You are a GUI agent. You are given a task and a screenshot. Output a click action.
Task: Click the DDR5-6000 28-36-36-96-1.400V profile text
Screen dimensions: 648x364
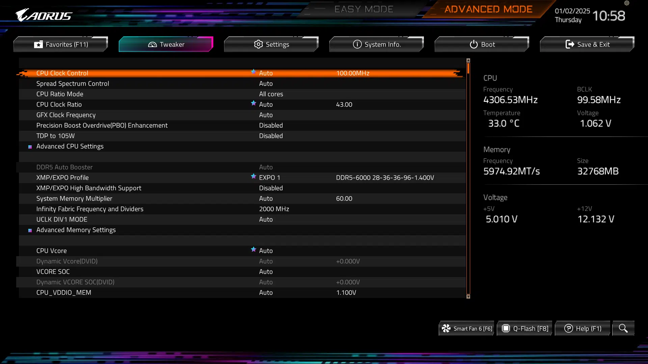click(x=385, y=178)
